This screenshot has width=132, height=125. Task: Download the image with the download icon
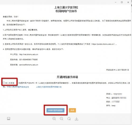coord(77,119)
